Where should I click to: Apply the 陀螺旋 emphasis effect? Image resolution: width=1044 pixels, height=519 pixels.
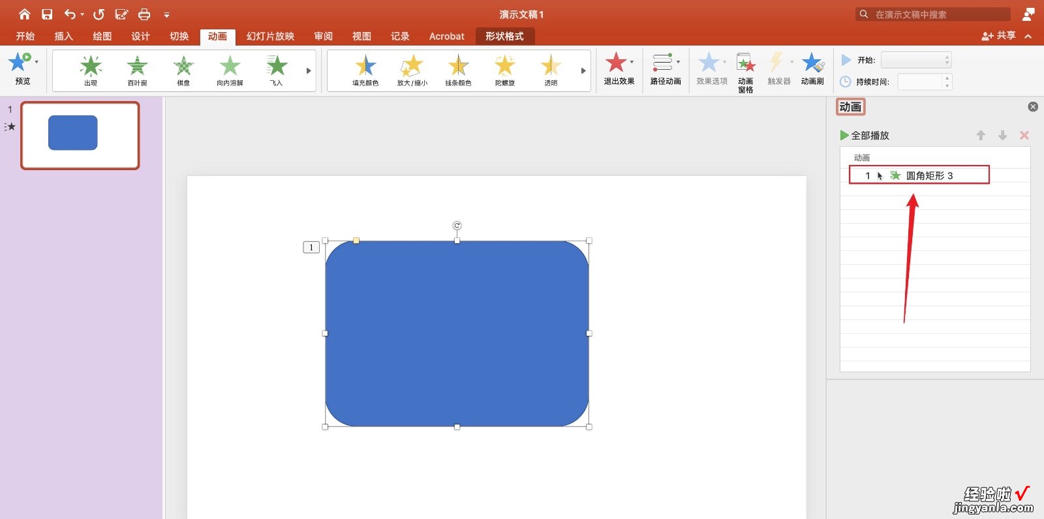(x=505, y=70)
